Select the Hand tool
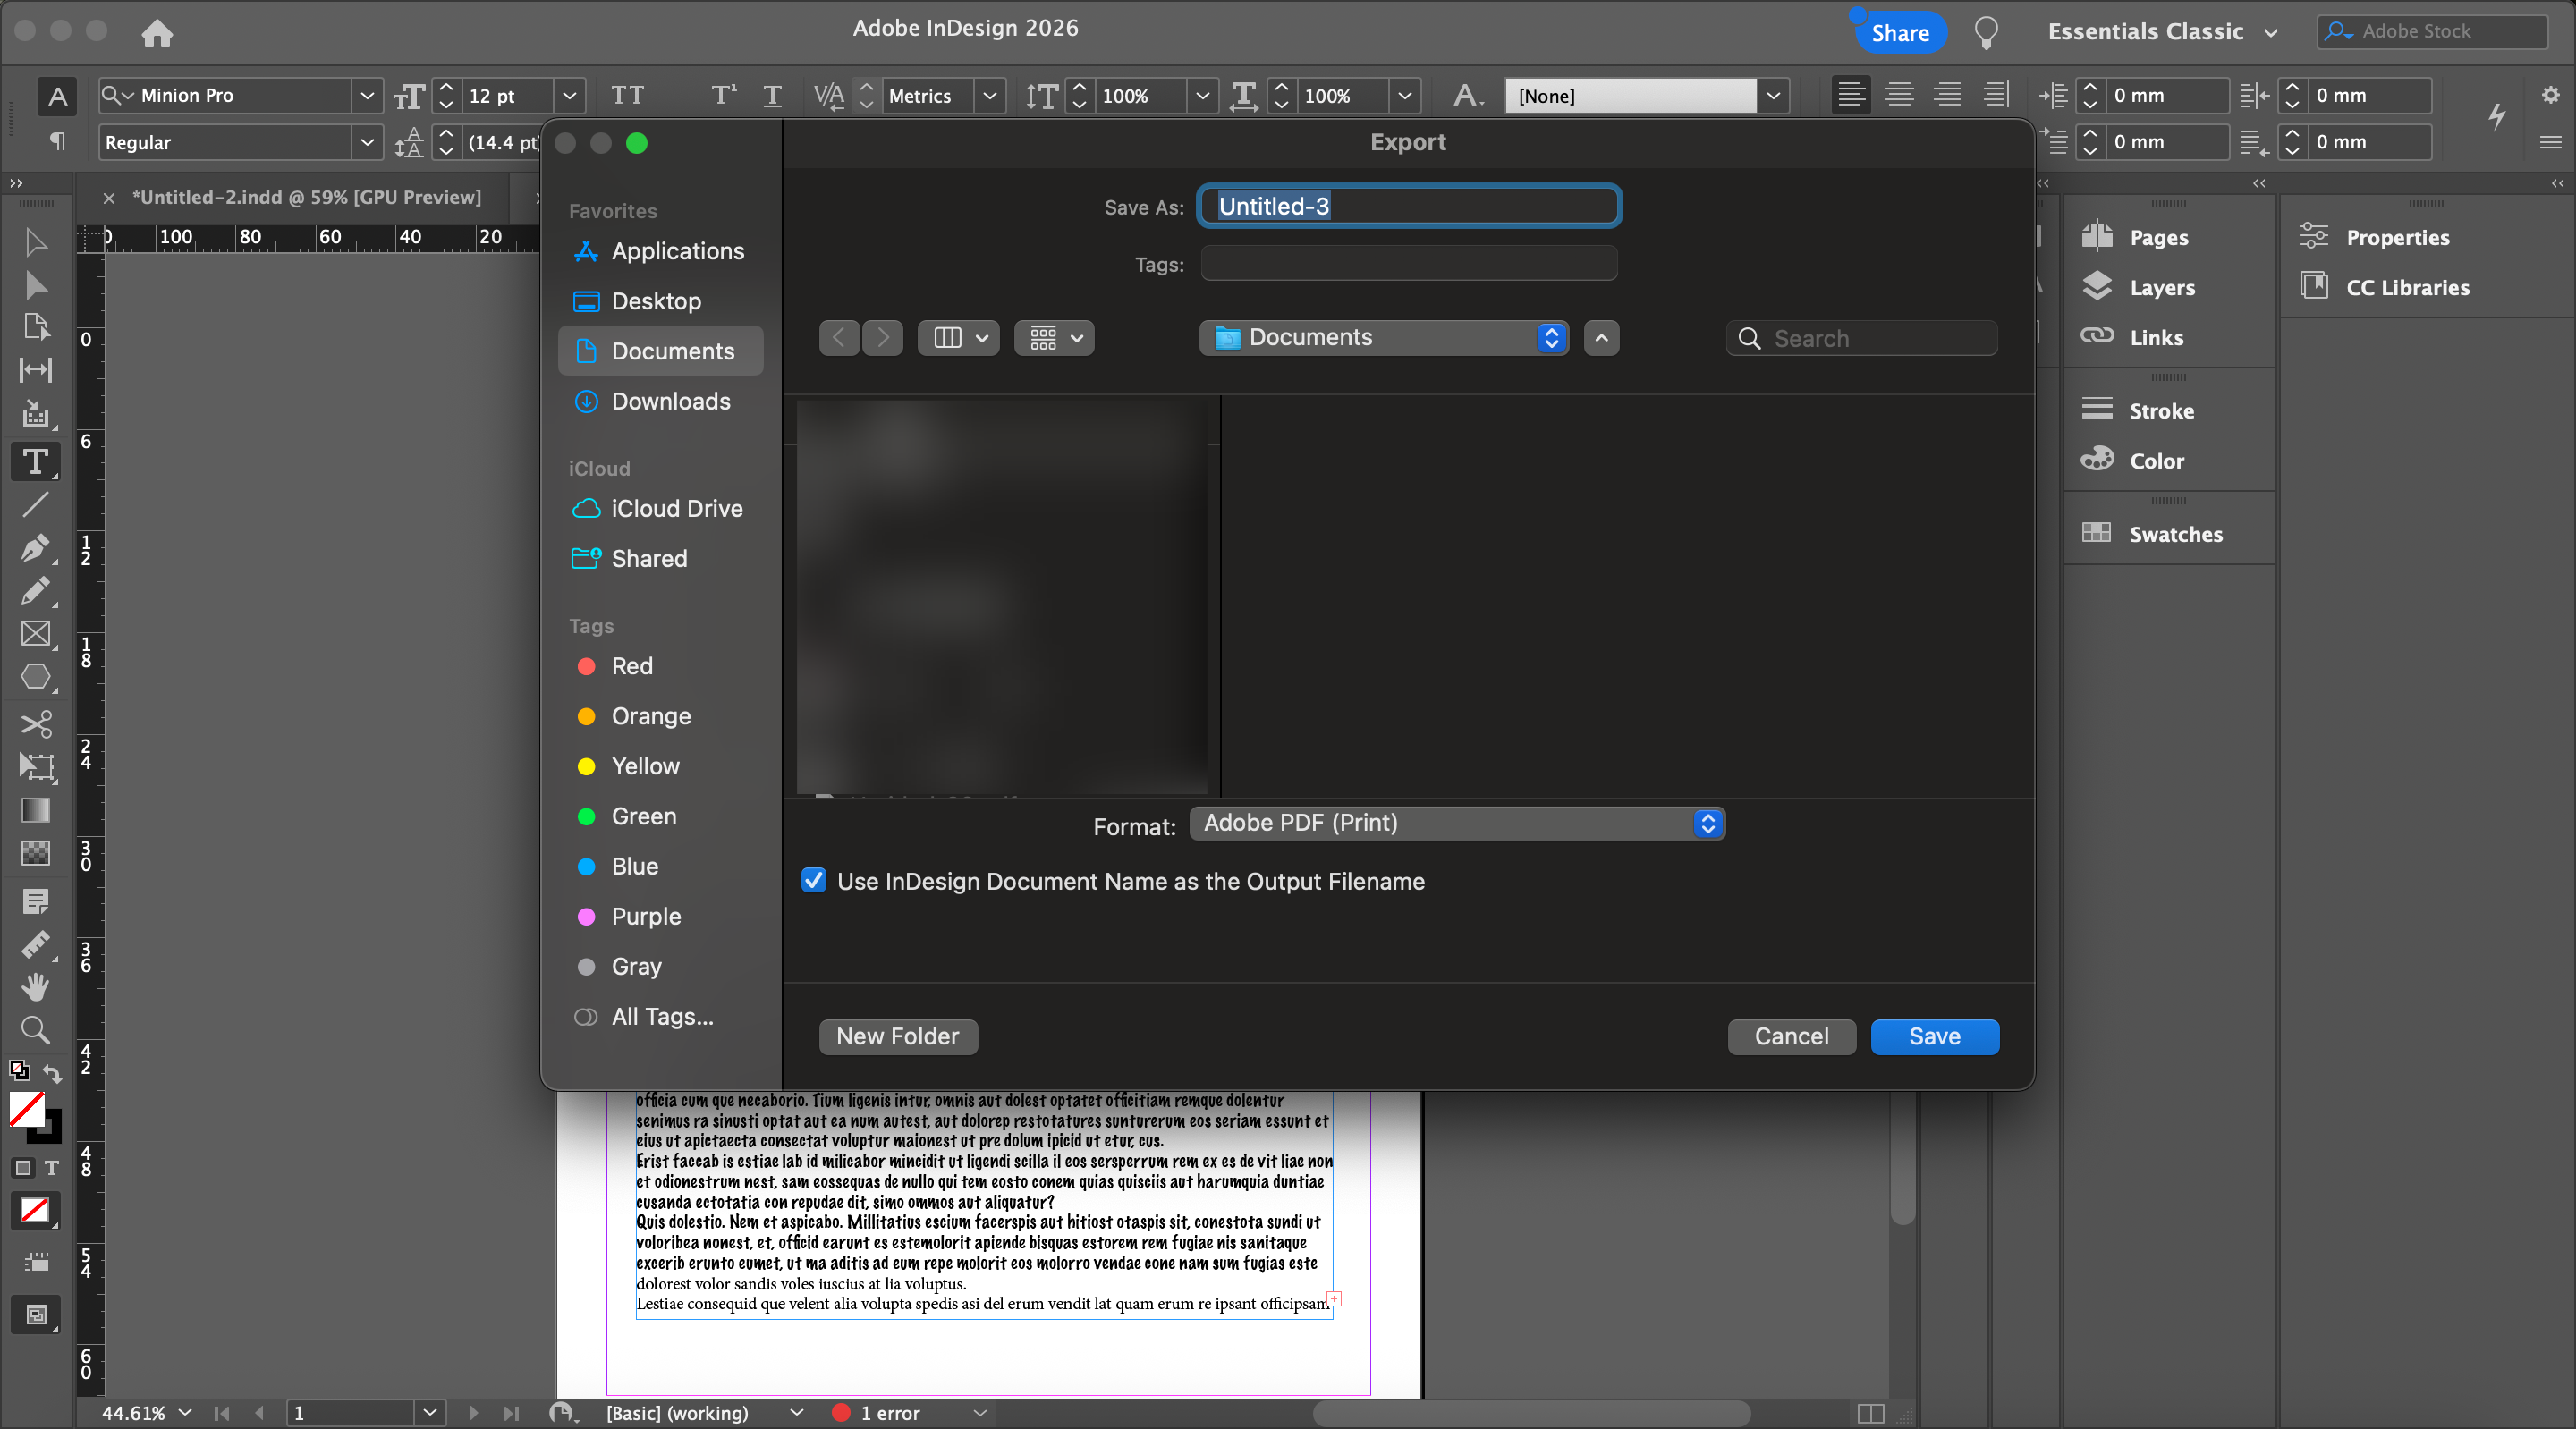This screenshot has height=1429, width=2576. [35, 987]
